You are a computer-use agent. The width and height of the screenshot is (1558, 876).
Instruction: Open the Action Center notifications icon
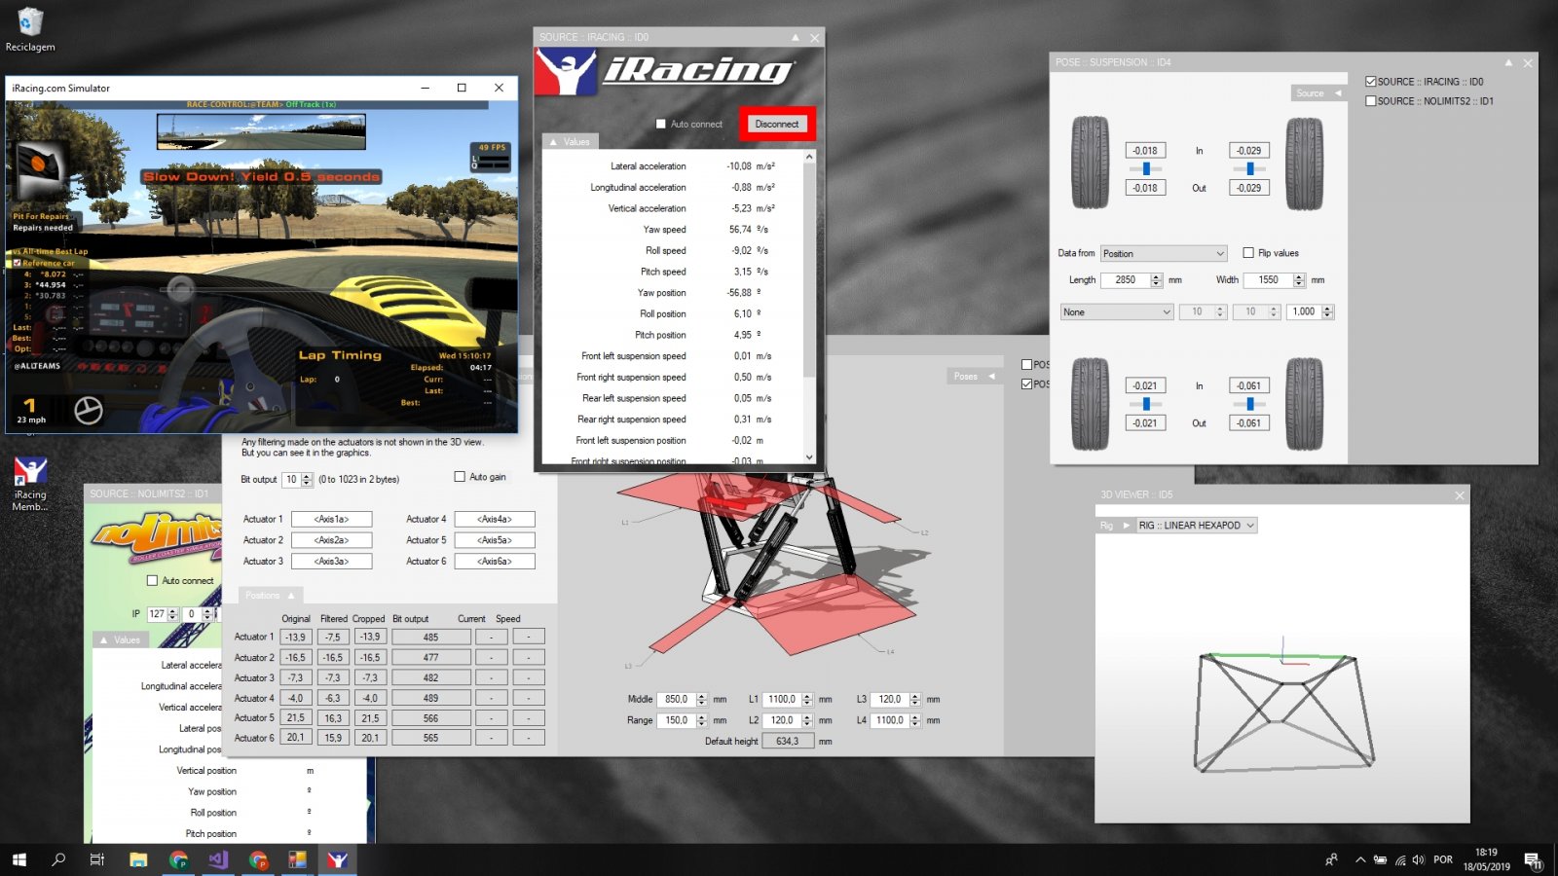[x=1533, y=860]
